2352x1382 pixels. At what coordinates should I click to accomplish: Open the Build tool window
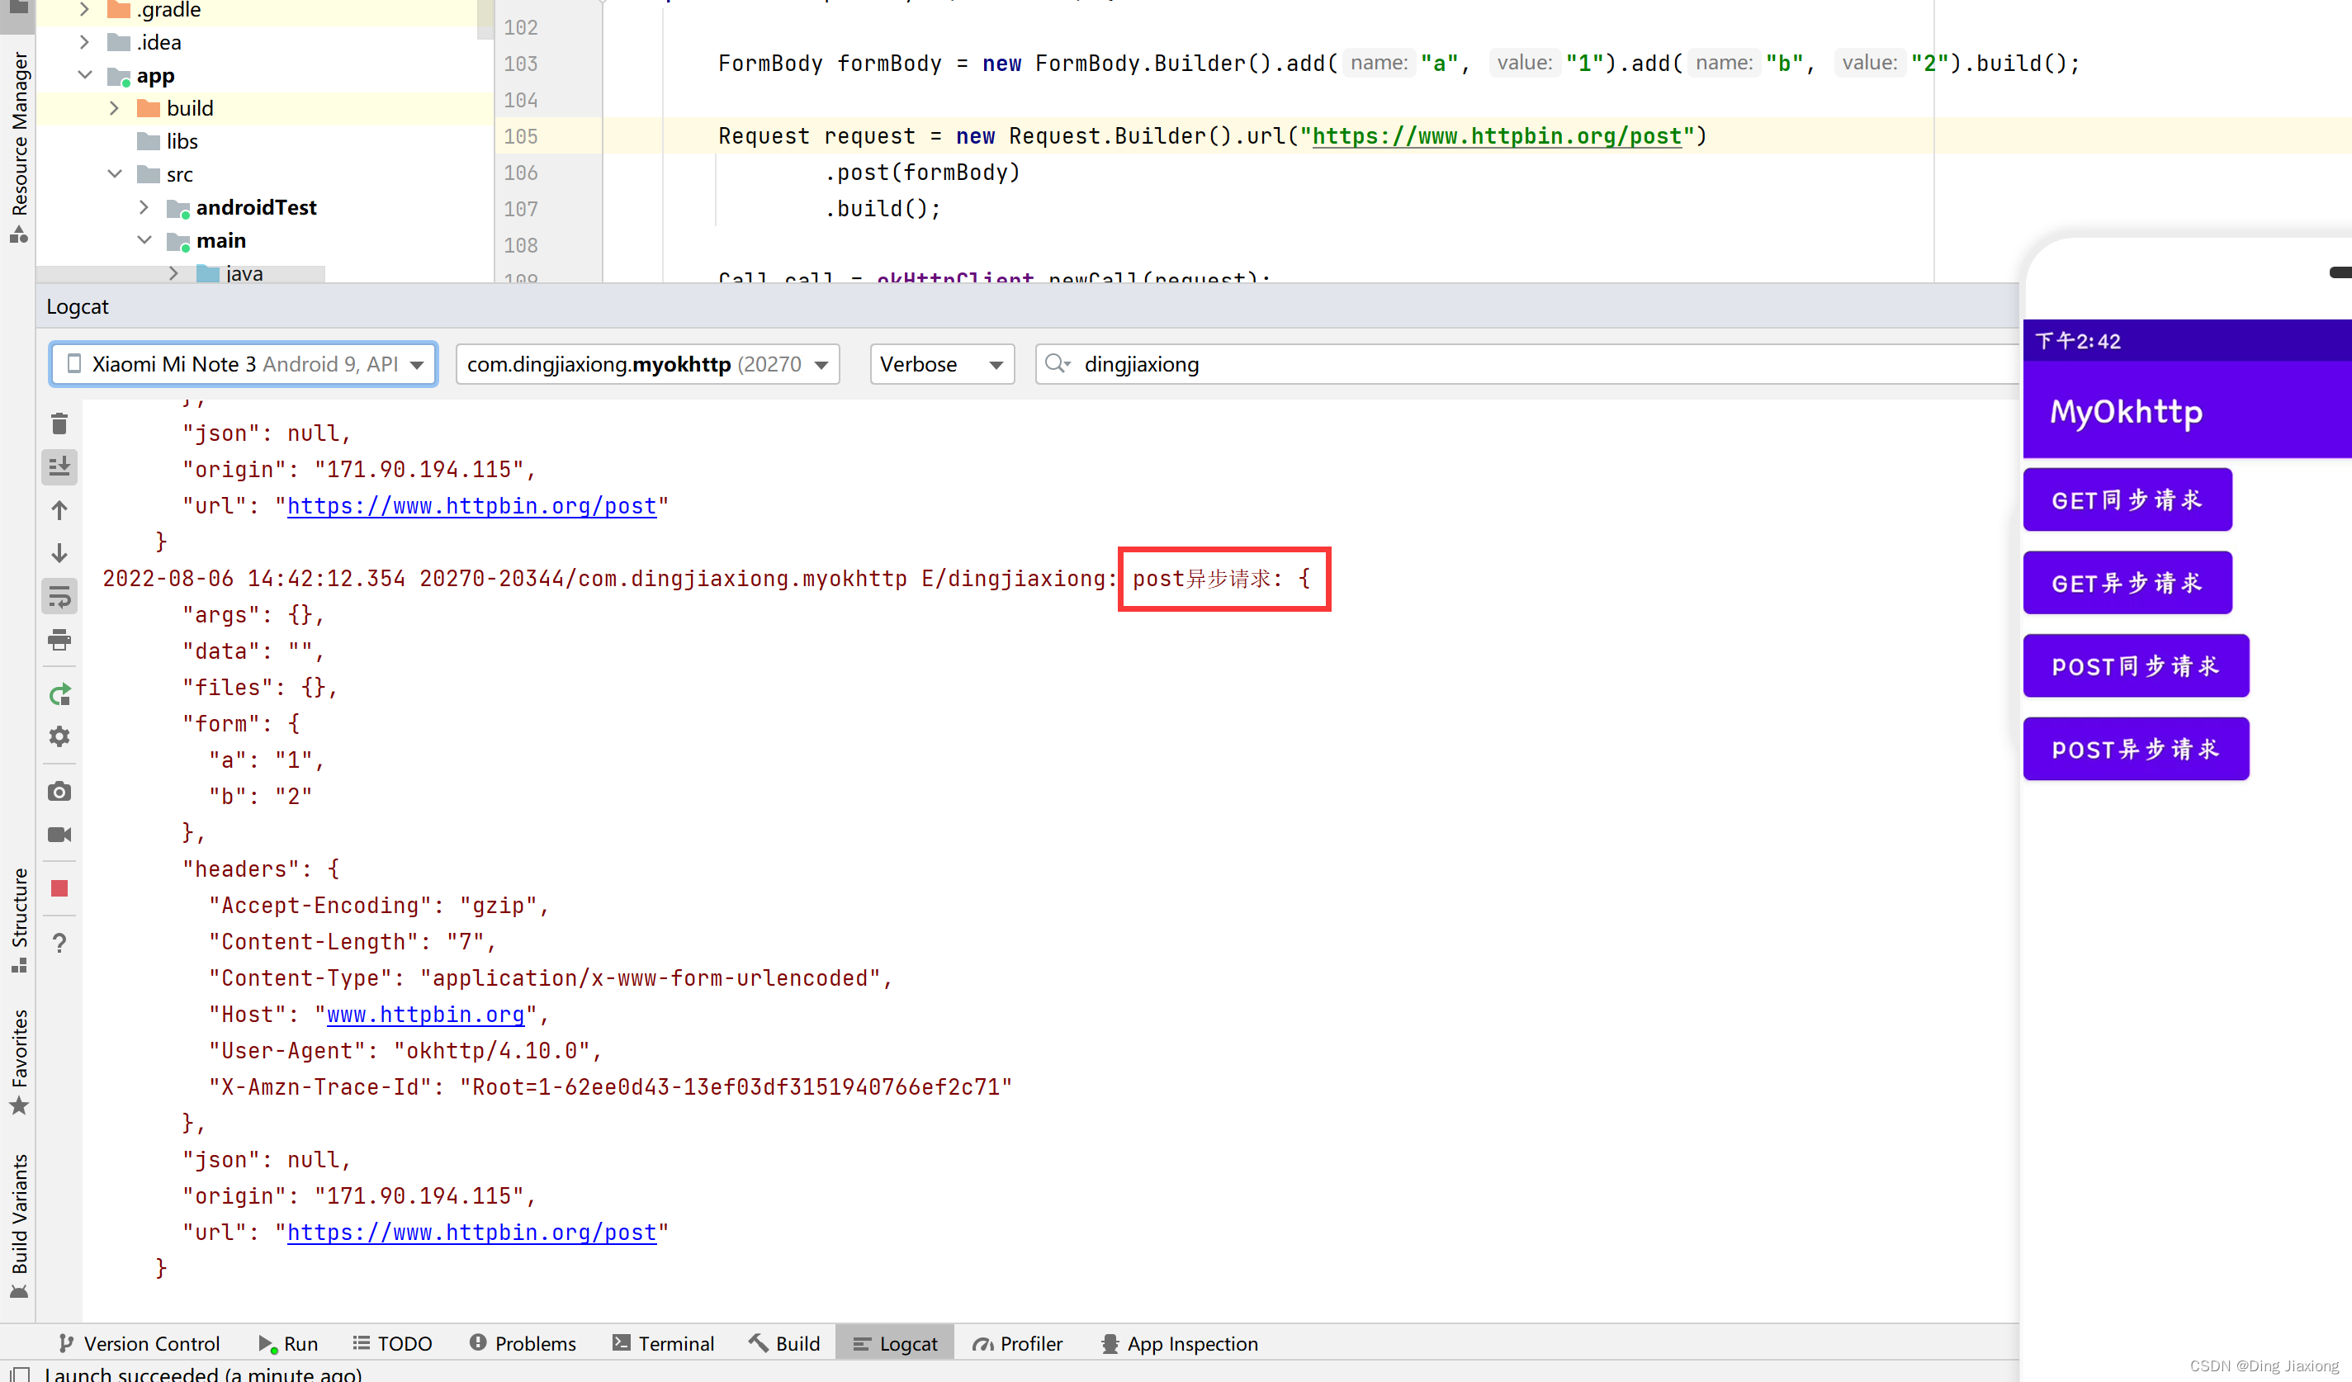(x=785, y=1343)
